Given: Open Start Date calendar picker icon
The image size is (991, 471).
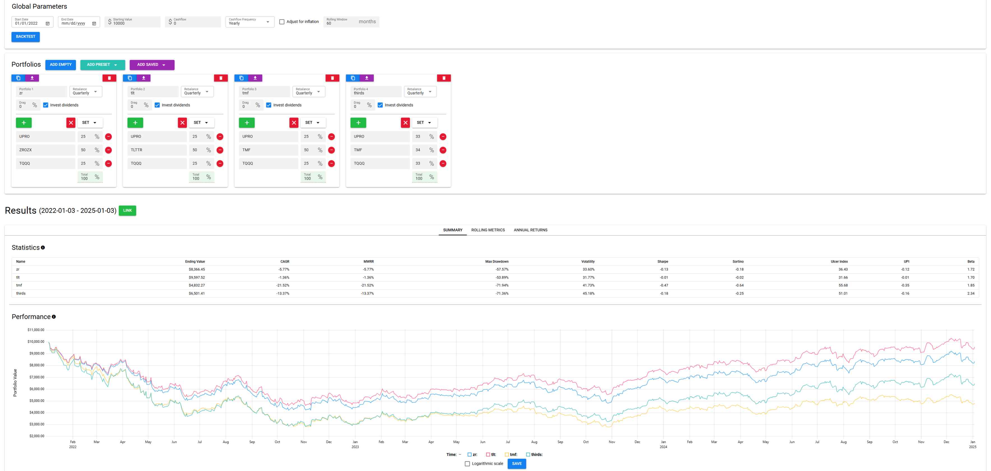Looking at the screenshot, I should click(x=48, y=24).
